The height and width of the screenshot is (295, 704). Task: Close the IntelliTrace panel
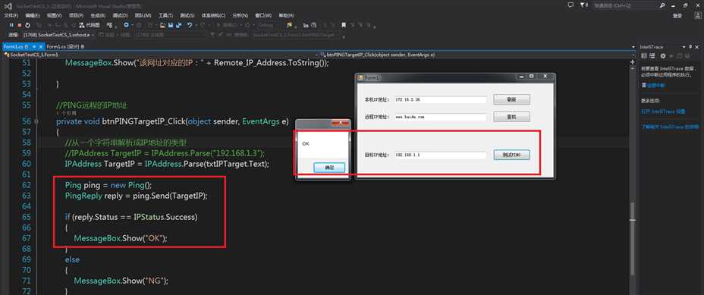click(698, 47)
